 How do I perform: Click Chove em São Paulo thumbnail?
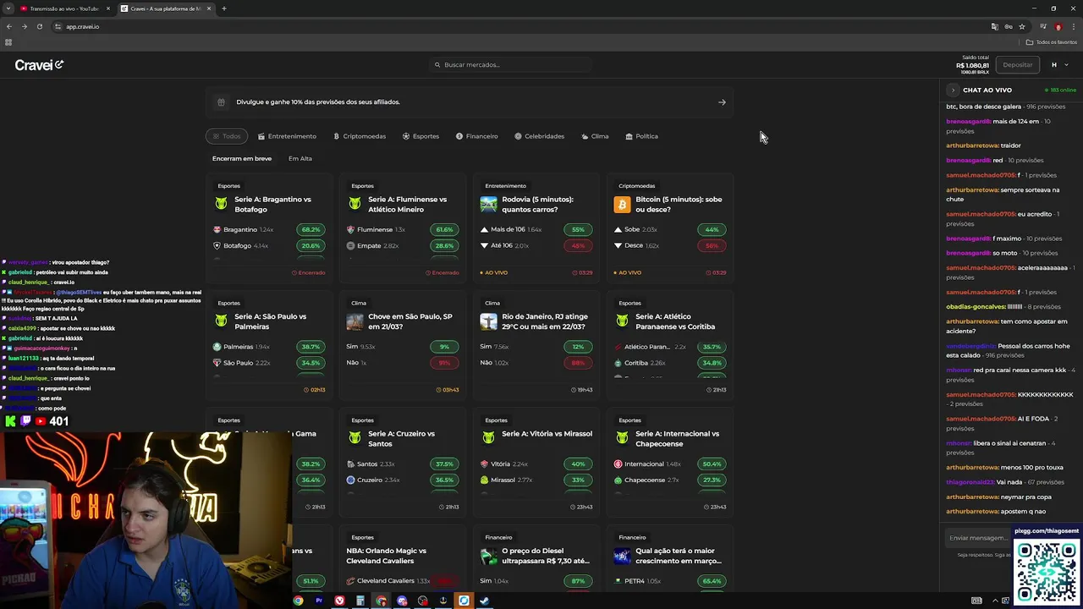pyautogui.click(x=355, y=321)
